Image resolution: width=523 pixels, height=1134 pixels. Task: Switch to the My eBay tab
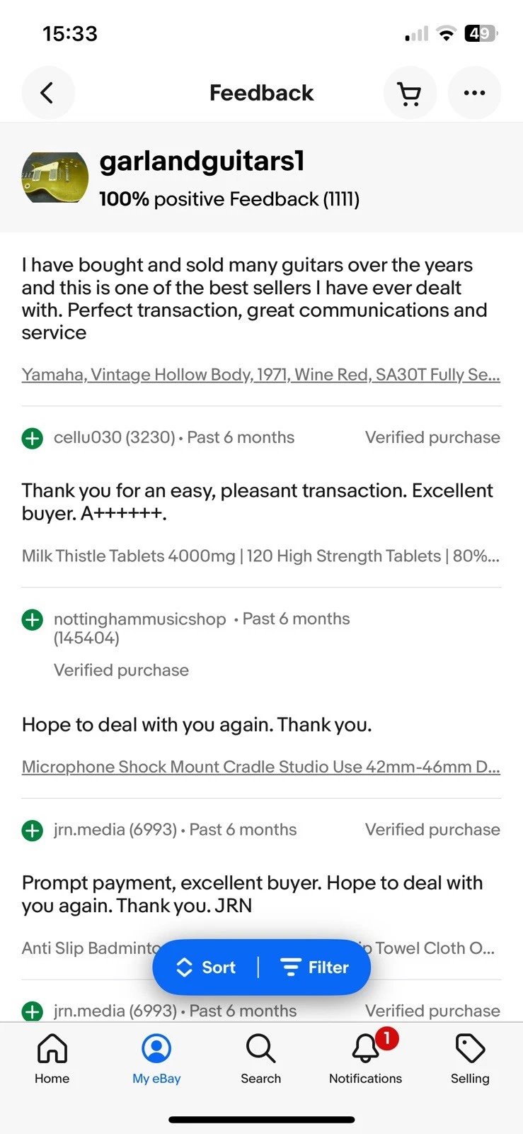156,1059
